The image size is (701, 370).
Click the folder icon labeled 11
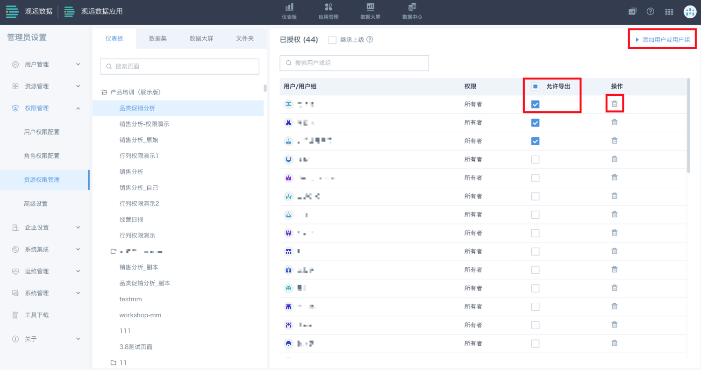(x=113, y=363)
